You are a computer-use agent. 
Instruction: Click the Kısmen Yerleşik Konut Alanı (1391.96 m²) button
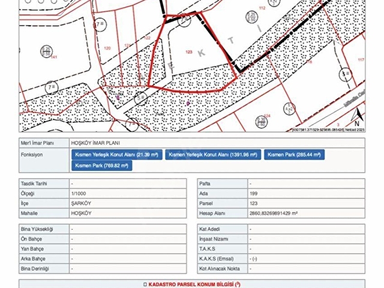pos(213,155)
